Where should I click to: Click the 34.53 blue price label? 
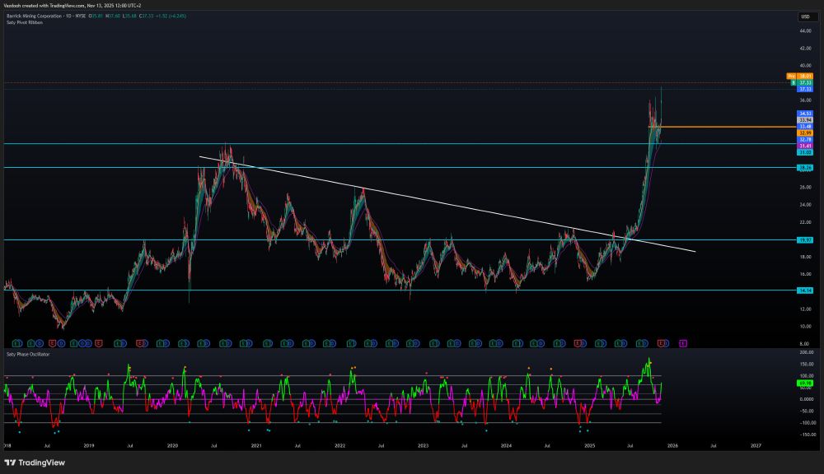tap(805, 114)
